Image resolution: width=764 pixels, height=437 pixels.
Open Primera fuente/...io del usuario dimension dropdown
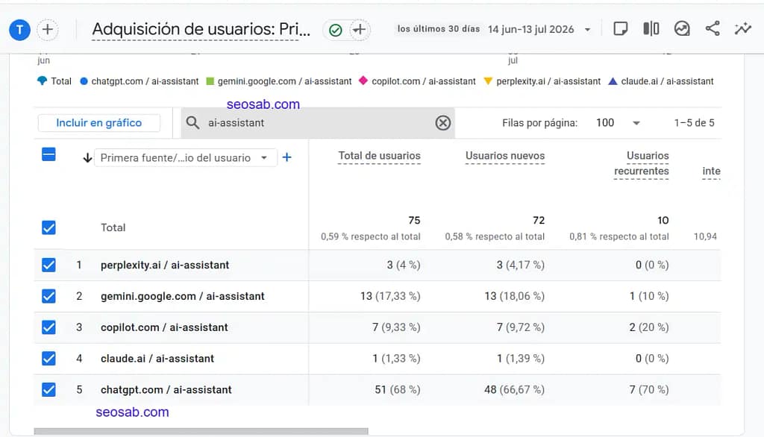coord(185,158)
